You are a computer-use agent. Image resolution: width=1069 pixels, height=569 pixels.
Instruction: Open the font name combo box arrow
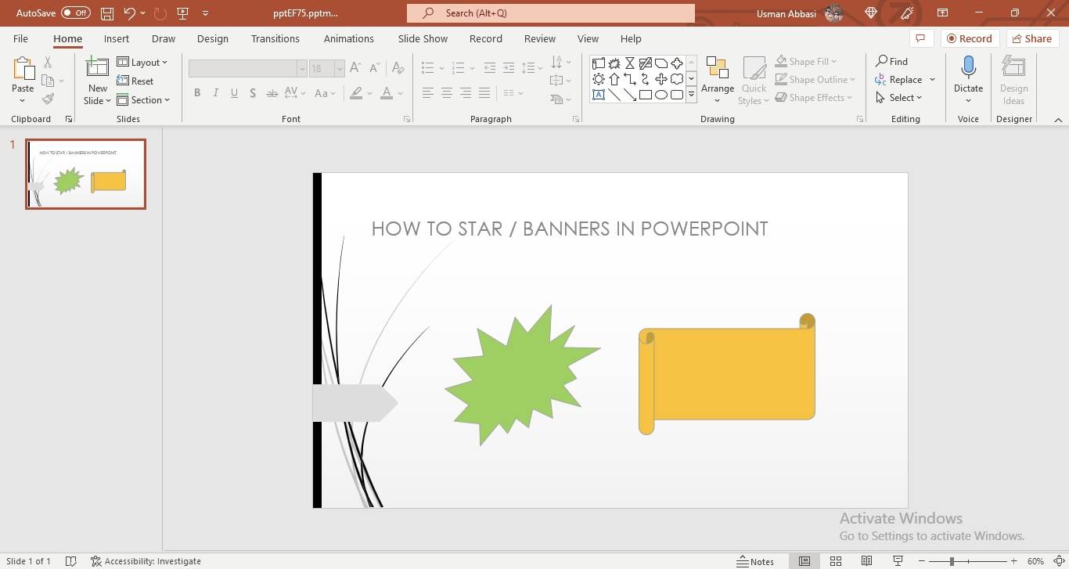click(x=301, y=69)
